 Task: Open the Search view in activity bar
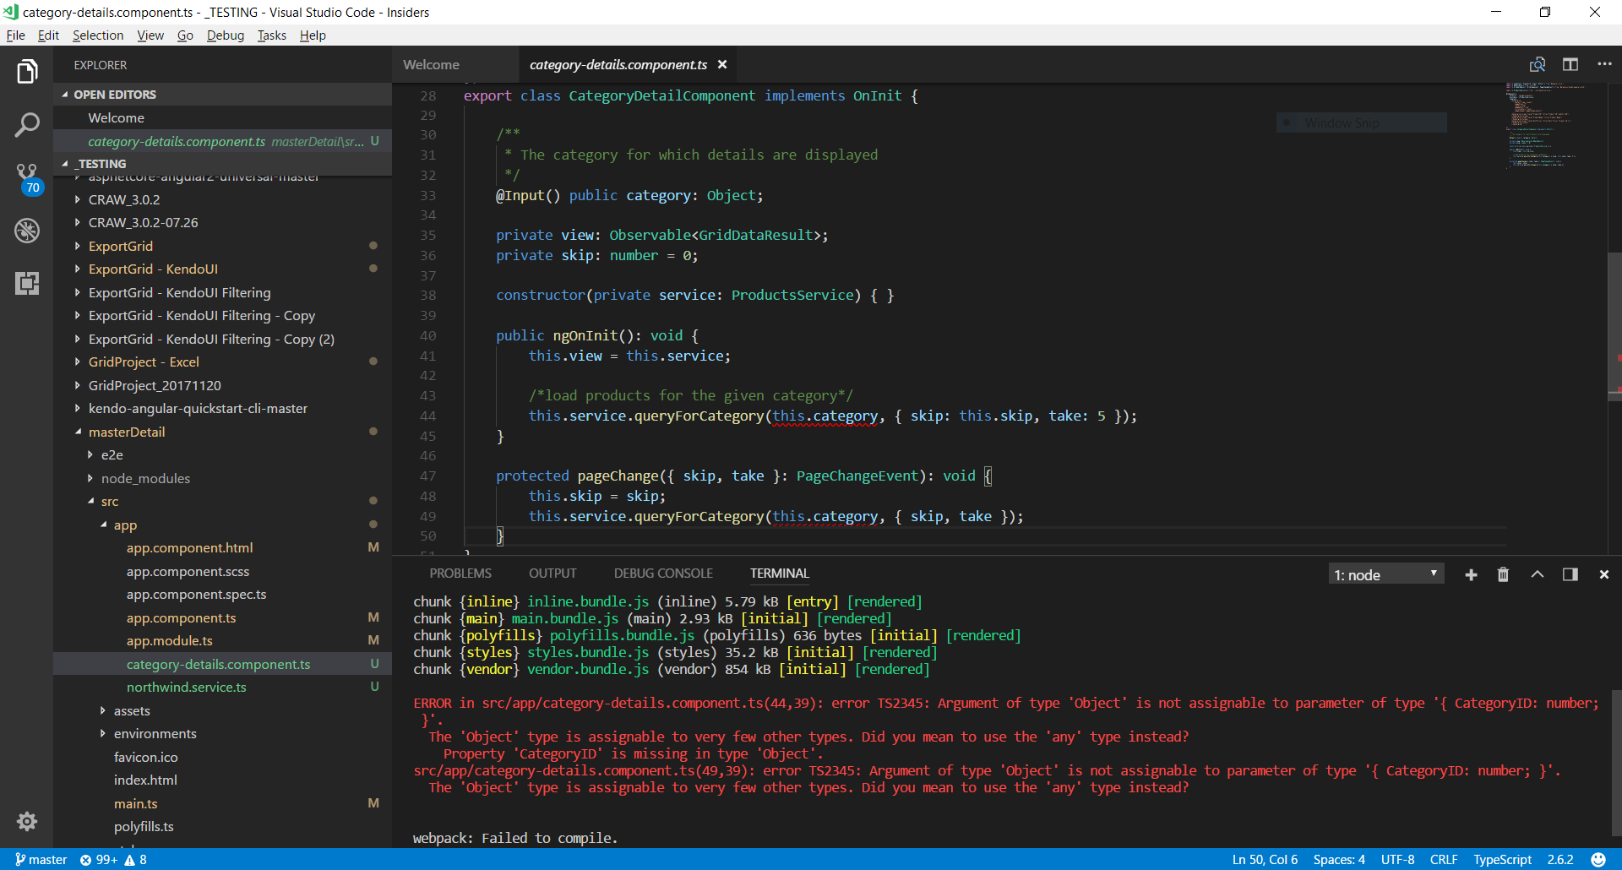click(27, 125)
